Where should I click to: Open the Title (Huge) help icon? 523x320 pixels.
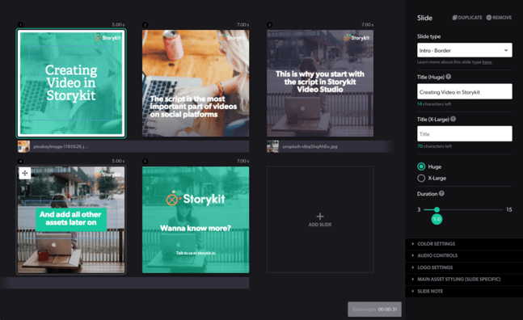[x=449, y=77]
